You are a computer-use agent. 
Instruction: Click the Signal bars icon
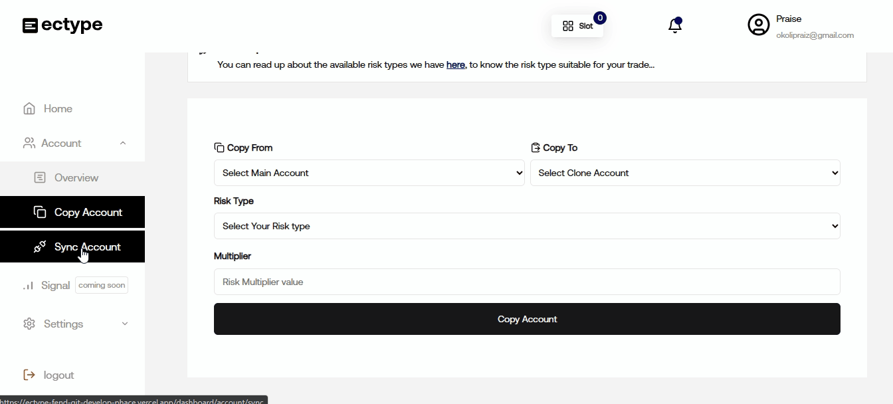tap(29, 285)
